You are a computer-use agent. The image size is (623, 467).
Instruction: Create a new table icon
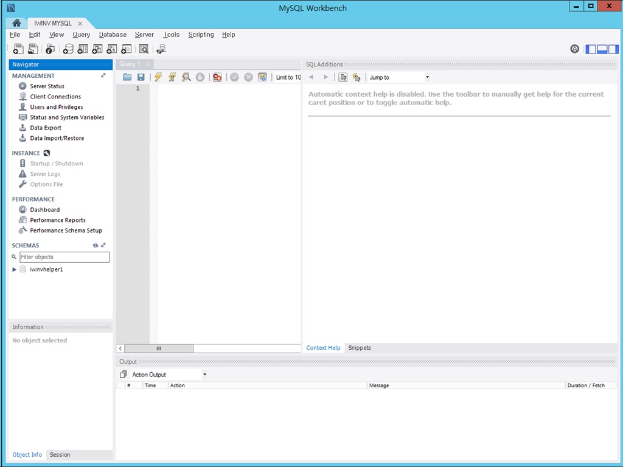83,49
